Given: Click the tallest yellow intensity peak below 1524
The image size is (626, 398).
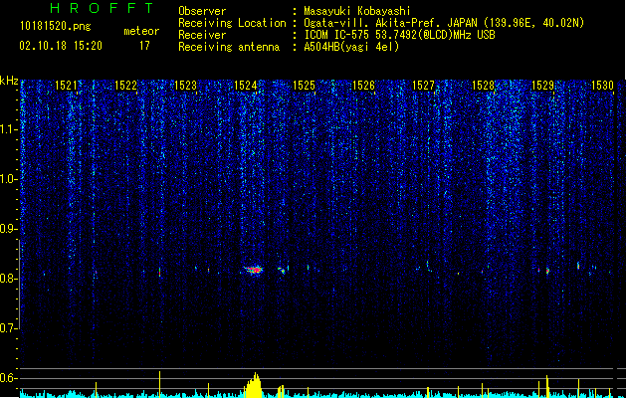Looking at the screenshot, I should click(254, 385).
